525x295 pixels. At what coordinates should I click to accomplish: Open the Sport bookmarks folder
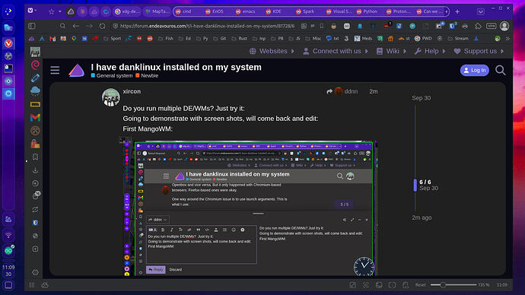tap(112, 39)
